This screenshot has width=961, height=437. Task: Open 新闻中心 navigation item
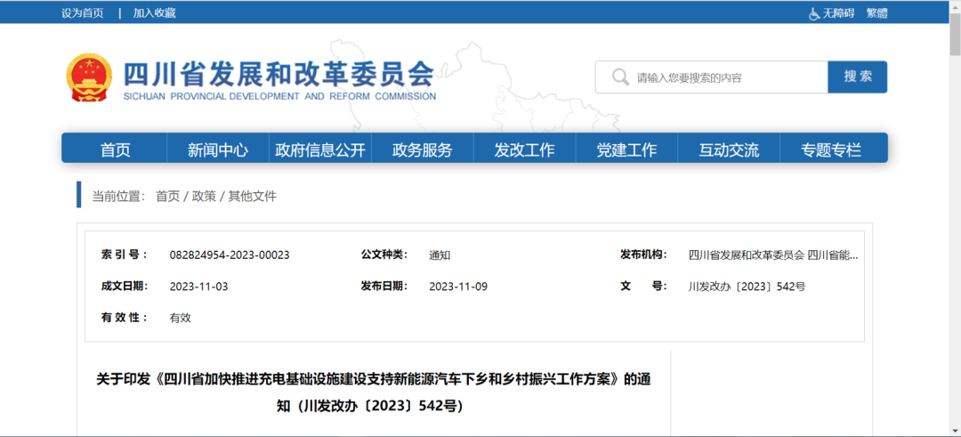click(x=218, y=150)
